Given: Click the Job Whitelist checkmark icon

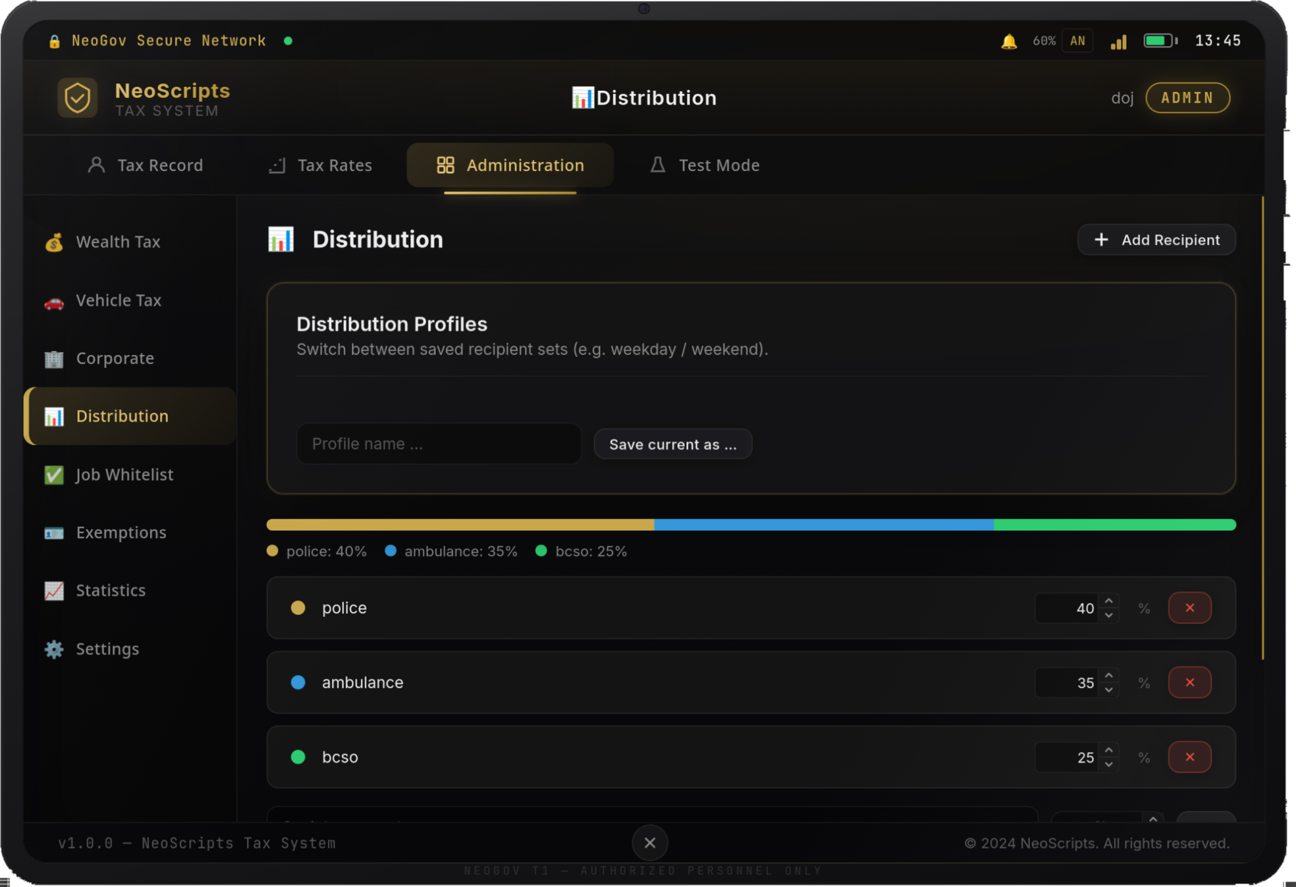Looking at the screenshot, I should tap(54, 475).
